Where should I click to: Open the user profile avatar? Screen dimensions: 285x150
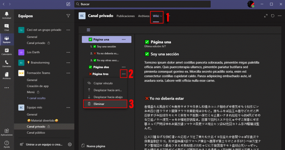(x=251, y=4)
